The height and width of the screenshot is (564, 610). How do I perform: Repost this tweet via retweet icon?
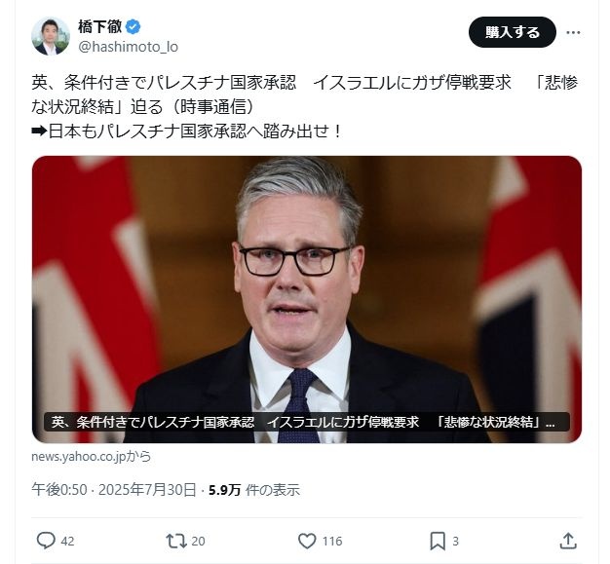click(176, 541)
